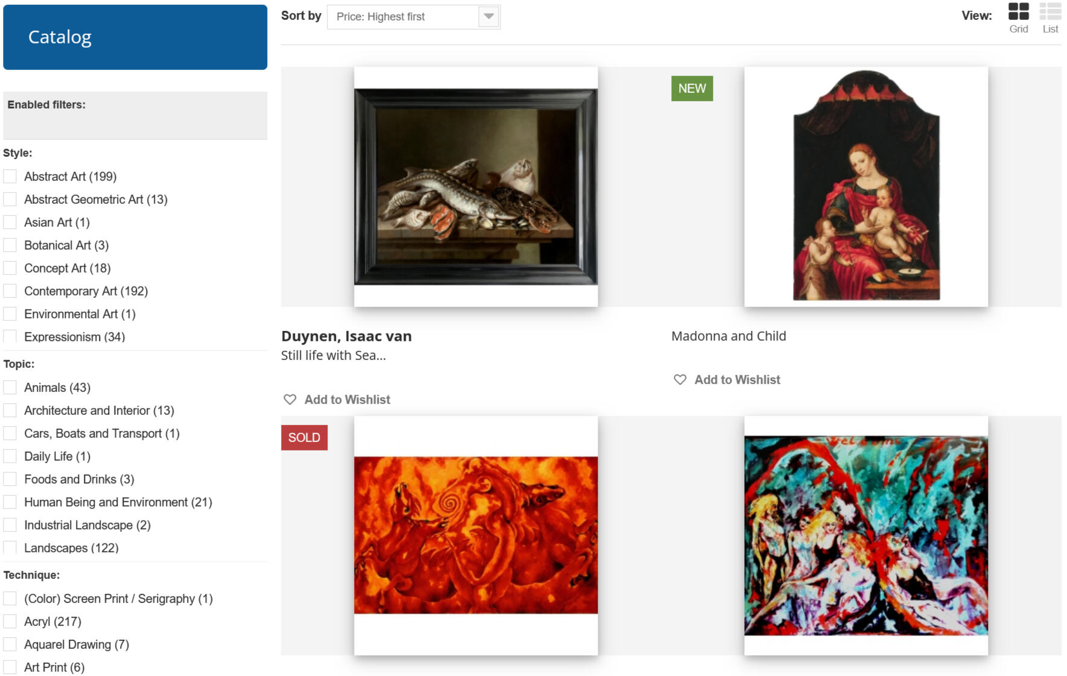Open the Sort by dropdown arrow
This screenshot has width=1067, height=676.
click(x=489, y=16)
